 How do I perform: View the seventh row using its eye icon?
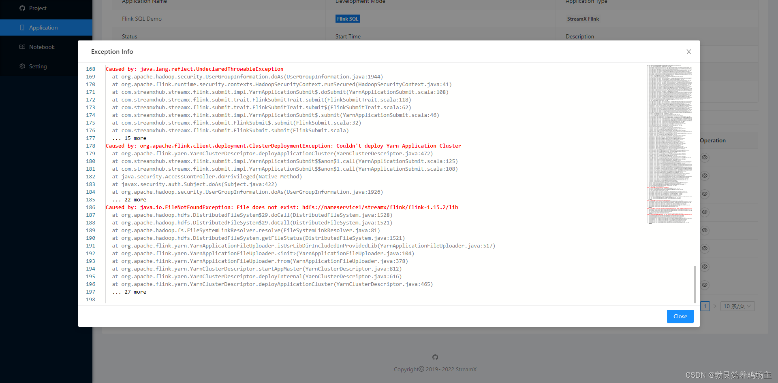coord(704,267)
